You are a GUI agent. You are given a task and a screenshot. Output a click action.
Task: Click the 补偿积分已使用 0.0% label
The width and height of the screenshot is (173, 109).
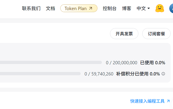[138, 74]
